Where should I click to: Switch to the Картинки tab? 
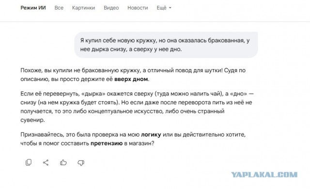83,8
